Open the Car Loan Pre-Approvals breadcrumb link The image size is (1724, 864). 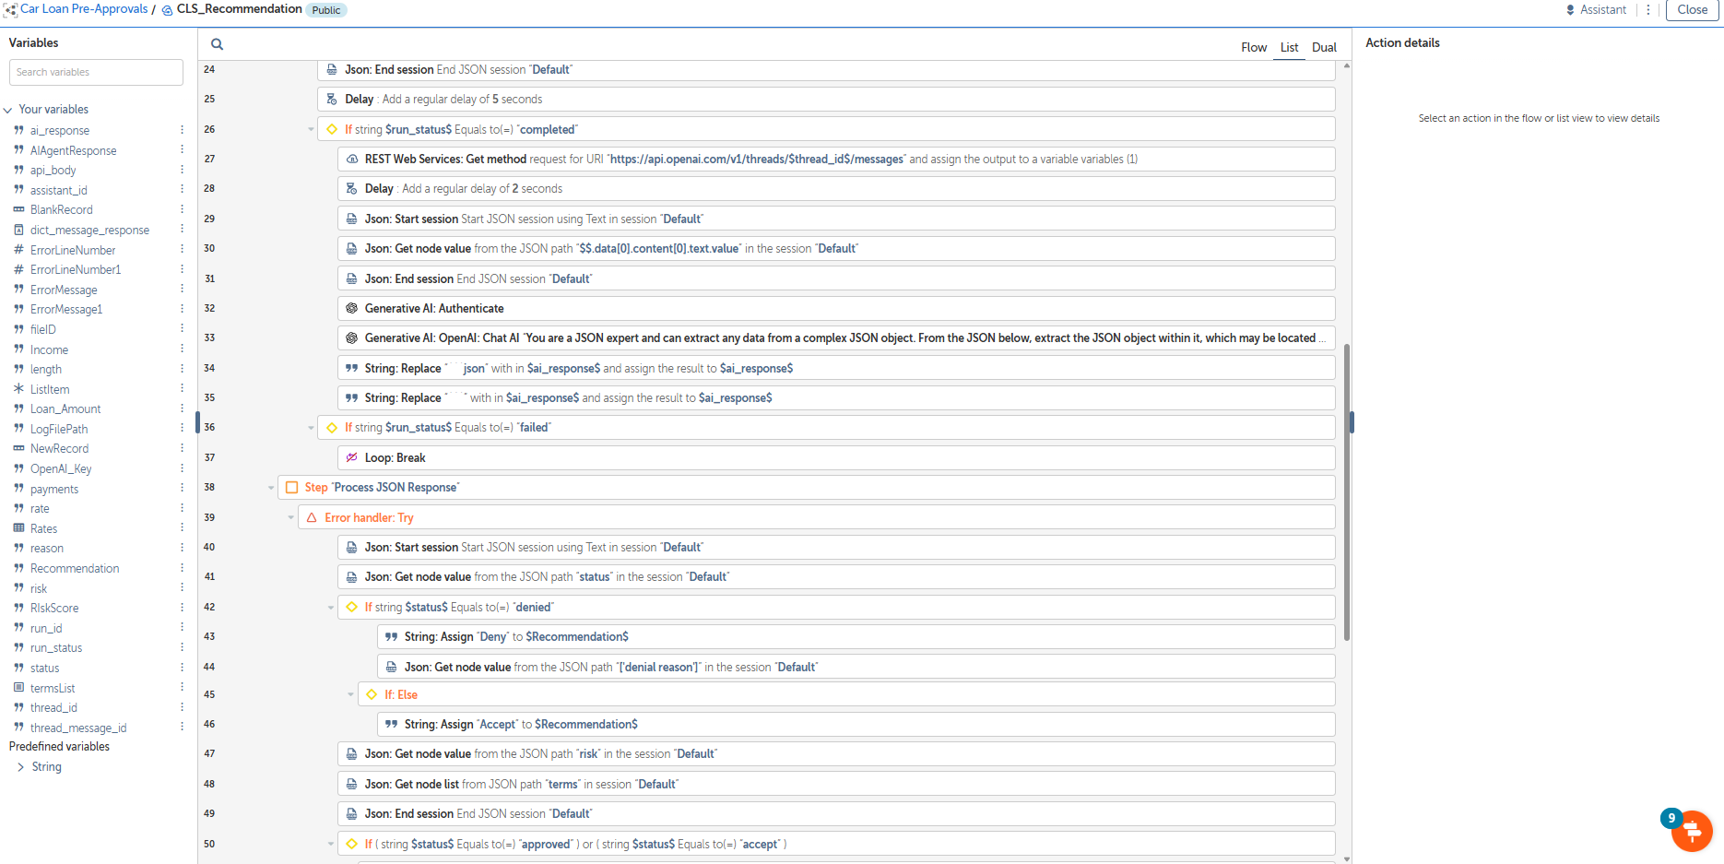(x=84, y=9)
